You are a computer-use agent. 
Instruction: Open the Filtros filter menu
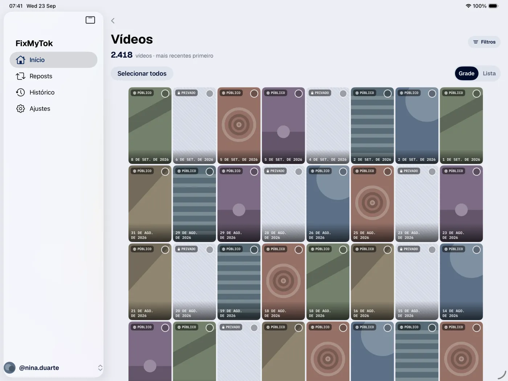click(x=484, y=42)
